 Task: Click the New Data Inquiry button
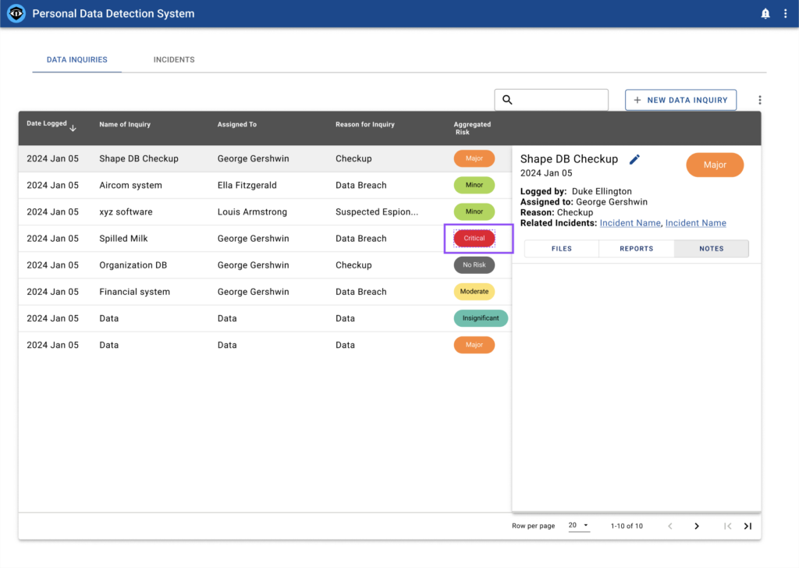[680, 100]
